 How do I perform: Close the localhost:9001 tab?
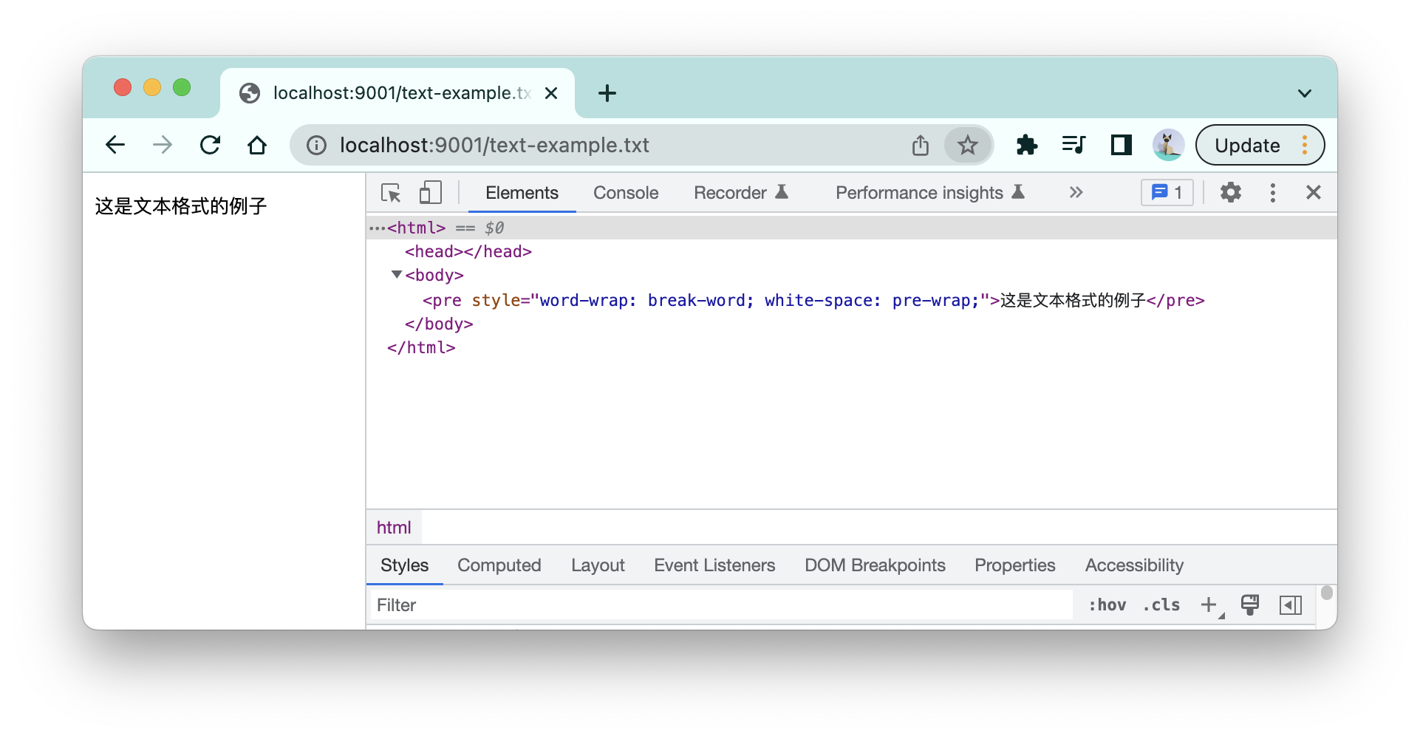point(551,93)
